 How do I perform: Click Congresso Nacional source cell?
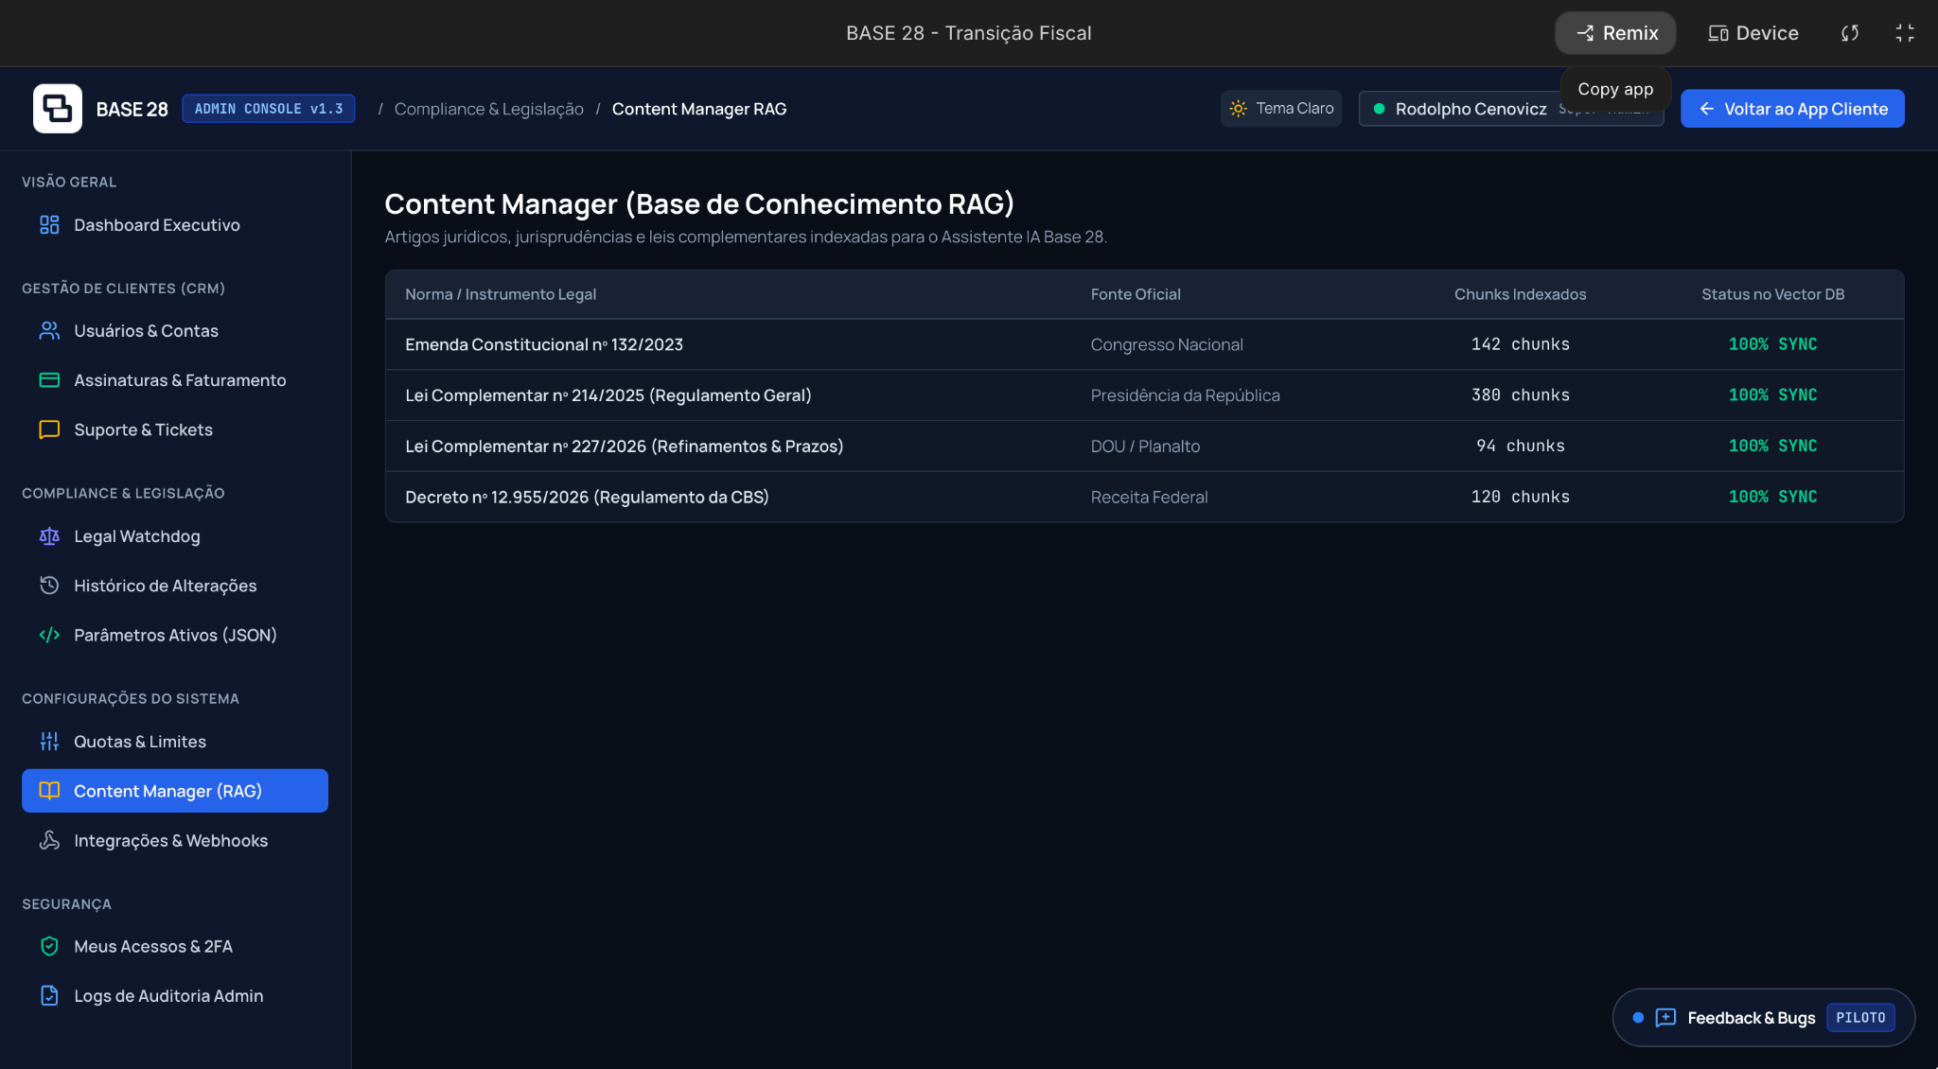point(1167,344)
